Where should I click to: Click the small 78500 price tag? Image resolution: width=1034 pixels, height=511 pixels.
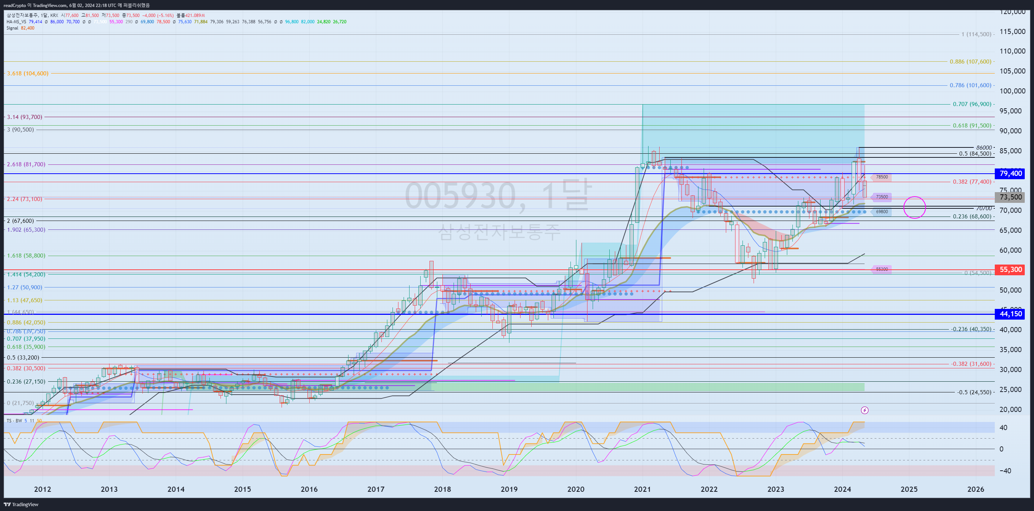tap(882, 177)
